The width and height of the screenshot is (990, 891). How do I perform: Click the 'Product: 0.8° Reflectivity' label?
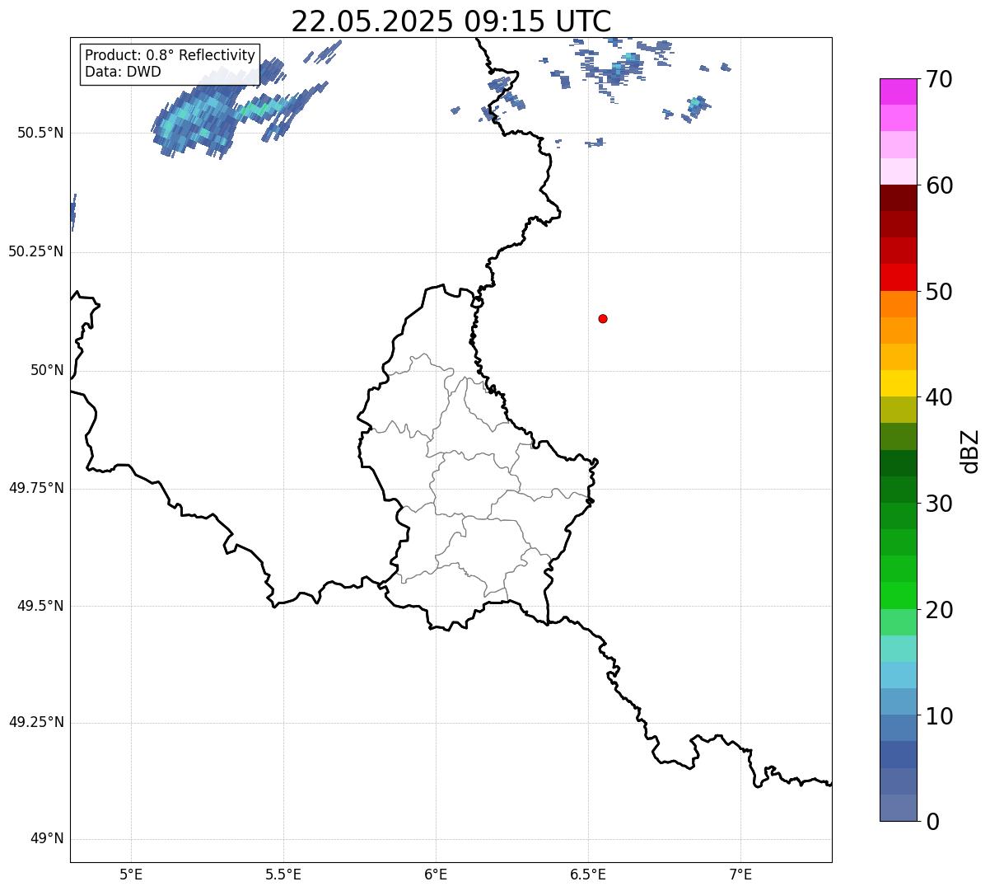tap(170, 55)
